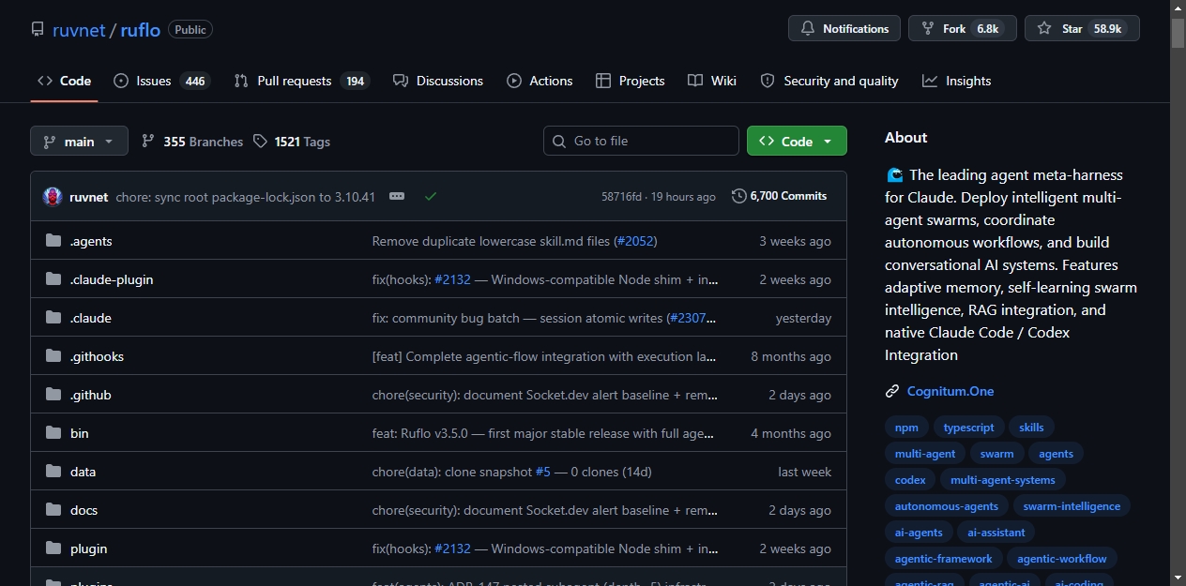This screenshot has height=586, width=1186.
Task: Select the npm topic tag
Action: tap(906, 428)
